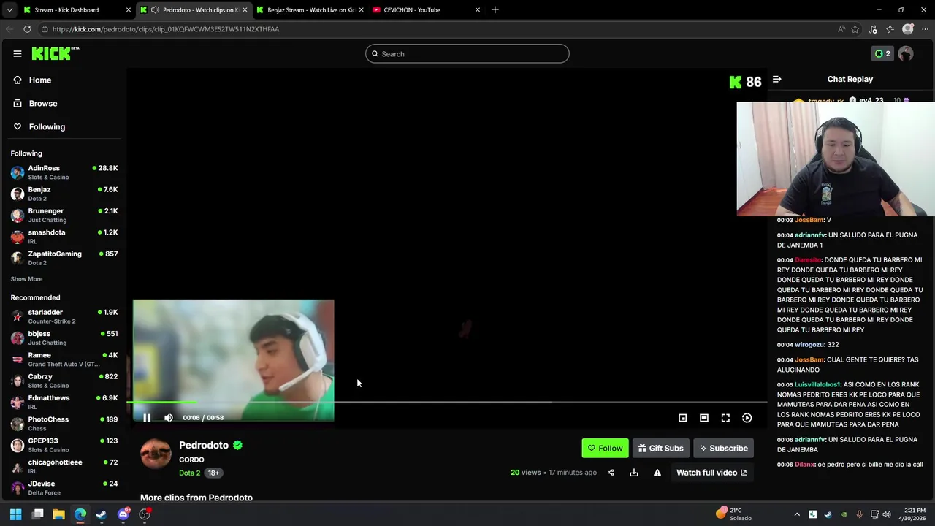
Task: Click the Kick logo
Action: click(55, 53)
